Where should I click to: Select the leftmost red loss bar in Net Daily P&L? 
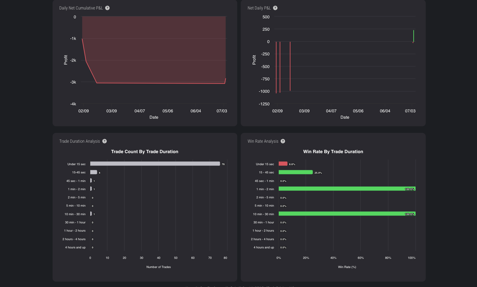[x=276, y=66]
